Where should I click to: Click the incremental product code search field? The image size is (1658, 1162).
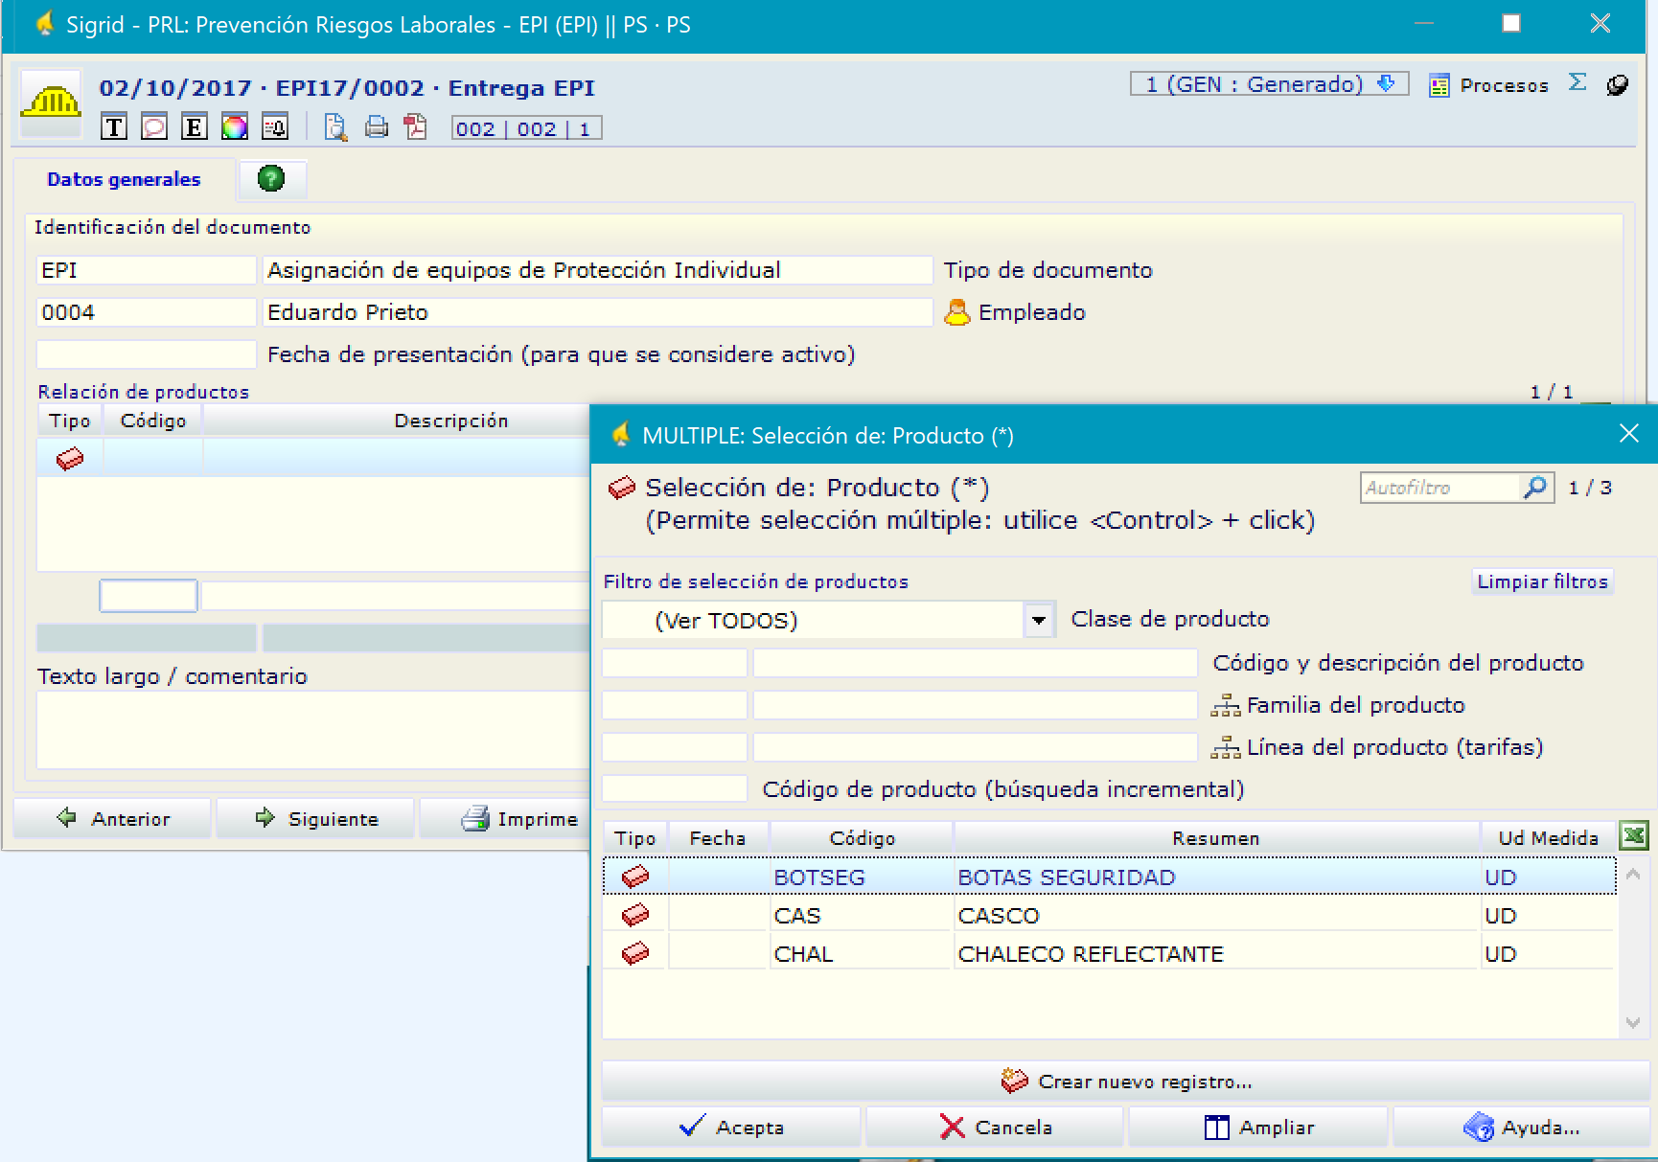click(675, 789)
